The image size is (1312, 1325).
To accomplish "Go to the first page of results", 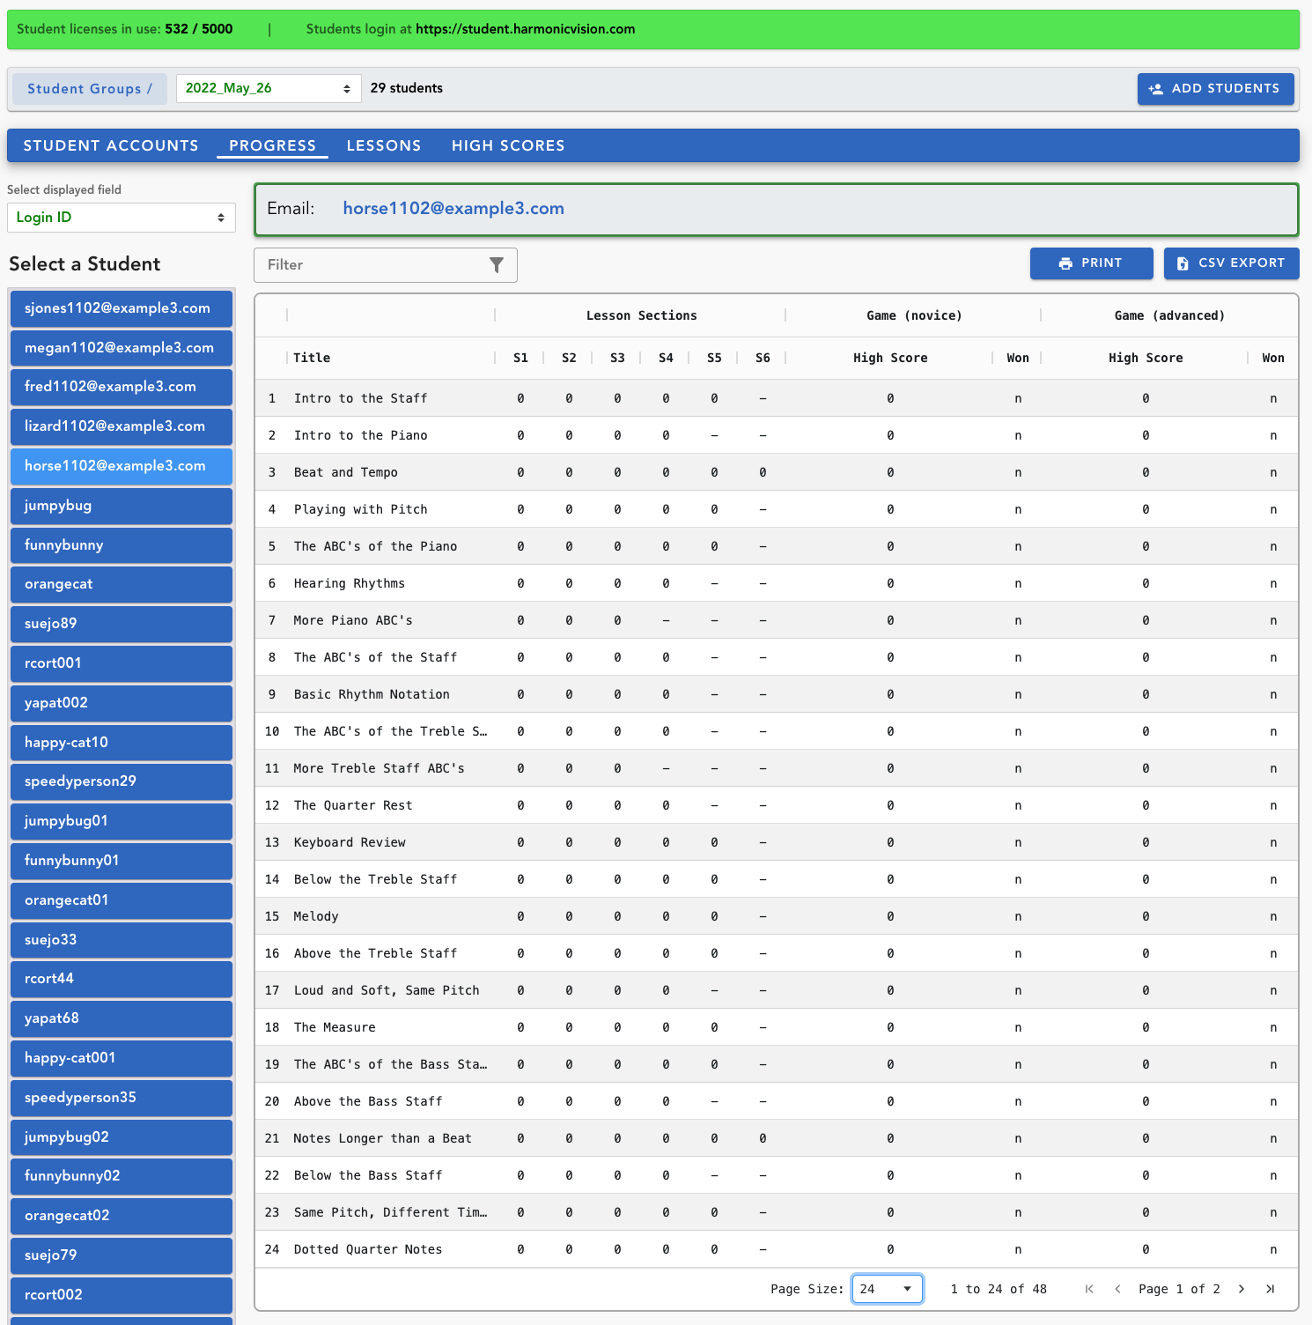I will [x=1089, y=1289].
